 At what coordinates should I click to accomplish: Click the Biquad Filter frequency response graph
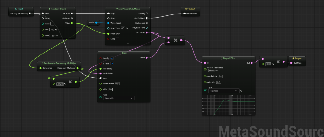pyautogui.click(x=228, y=105)
